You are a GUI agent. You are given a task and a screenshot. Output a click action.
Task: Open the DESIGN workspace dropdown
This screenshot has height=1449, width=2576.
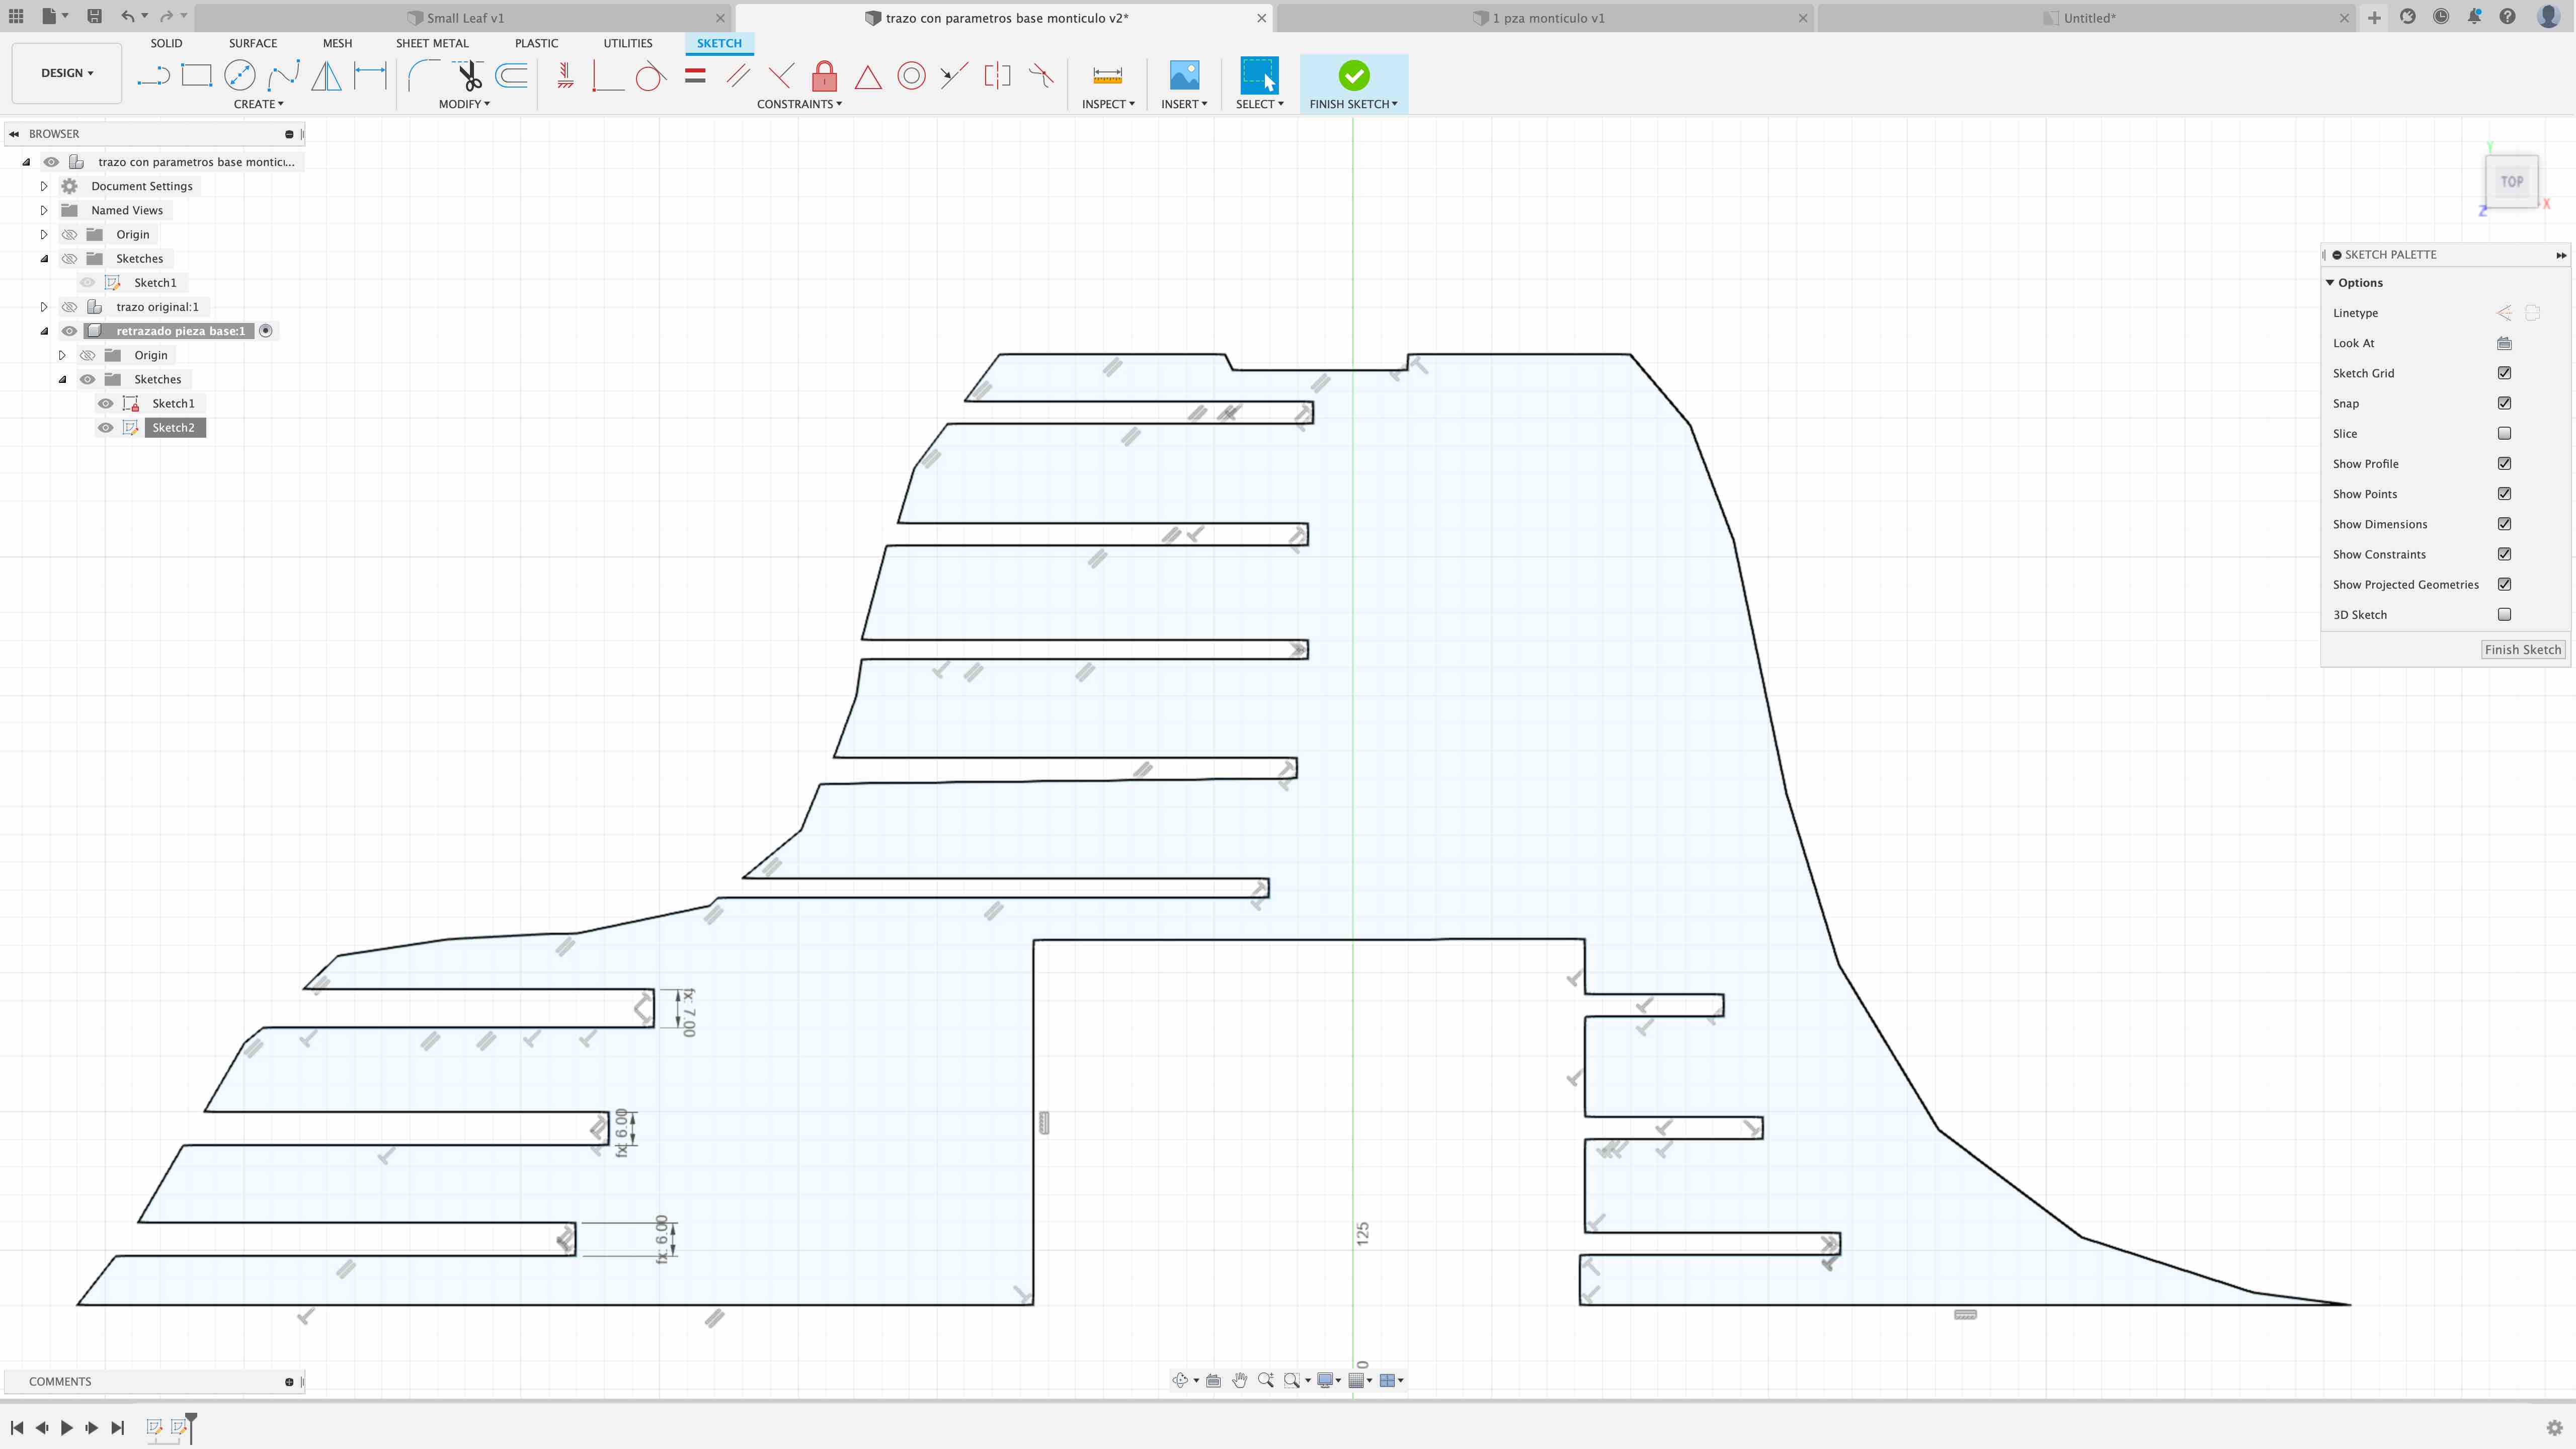66,73
